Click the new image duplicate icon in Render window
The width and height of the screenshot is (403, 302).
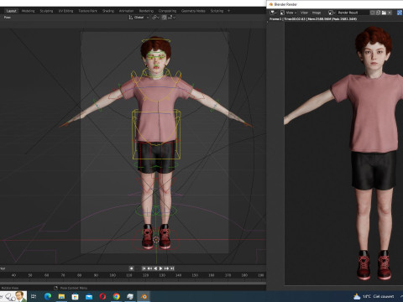378,13
